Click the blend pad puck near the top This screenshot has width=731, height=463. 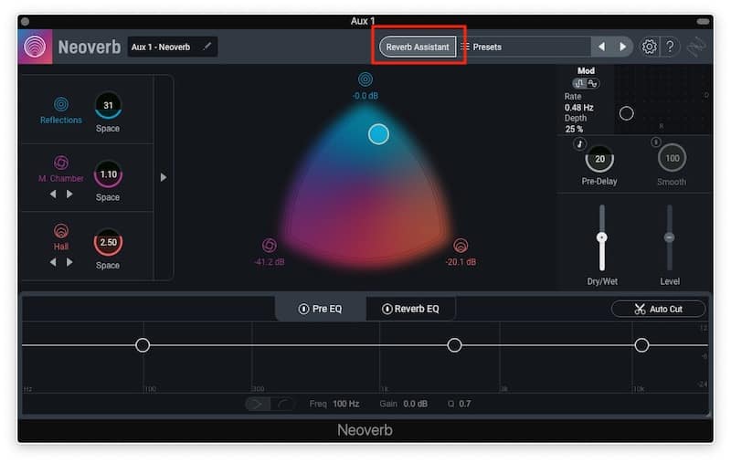[x=378, y=134]
